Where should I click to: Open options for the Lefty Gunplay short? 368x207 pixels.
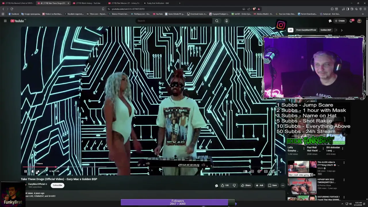coord(304,149)
